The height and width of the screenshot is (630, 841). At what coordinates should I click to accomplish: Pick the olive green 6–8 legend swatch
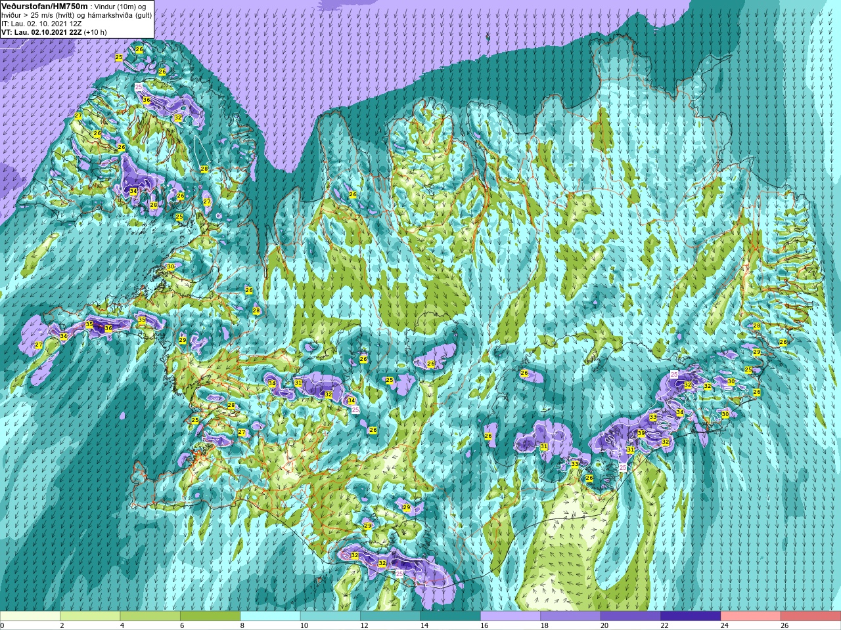pos(210,616)
